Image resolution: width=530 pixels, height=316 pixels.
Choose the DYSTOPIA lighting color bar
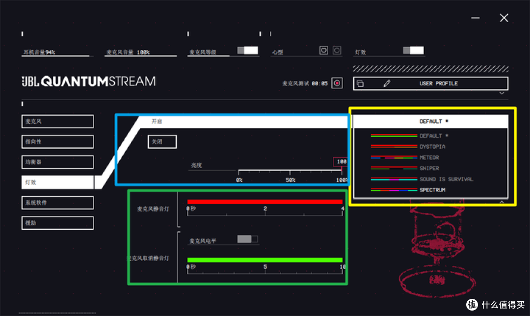pos(394,147)
